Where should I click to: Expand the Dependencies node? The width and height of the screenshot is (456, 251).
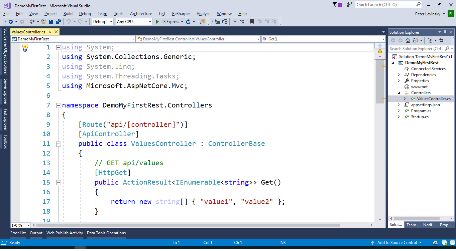point(398,75)
